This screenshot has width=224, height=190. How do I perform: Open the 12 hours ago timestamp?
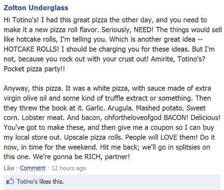pos(69,168)
